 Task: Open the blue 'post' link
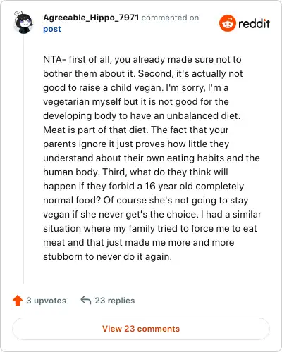52,29
